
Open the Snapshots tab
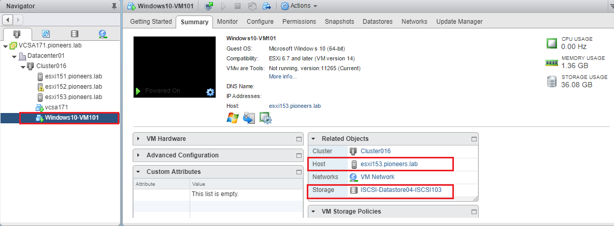tap(339, 22)
